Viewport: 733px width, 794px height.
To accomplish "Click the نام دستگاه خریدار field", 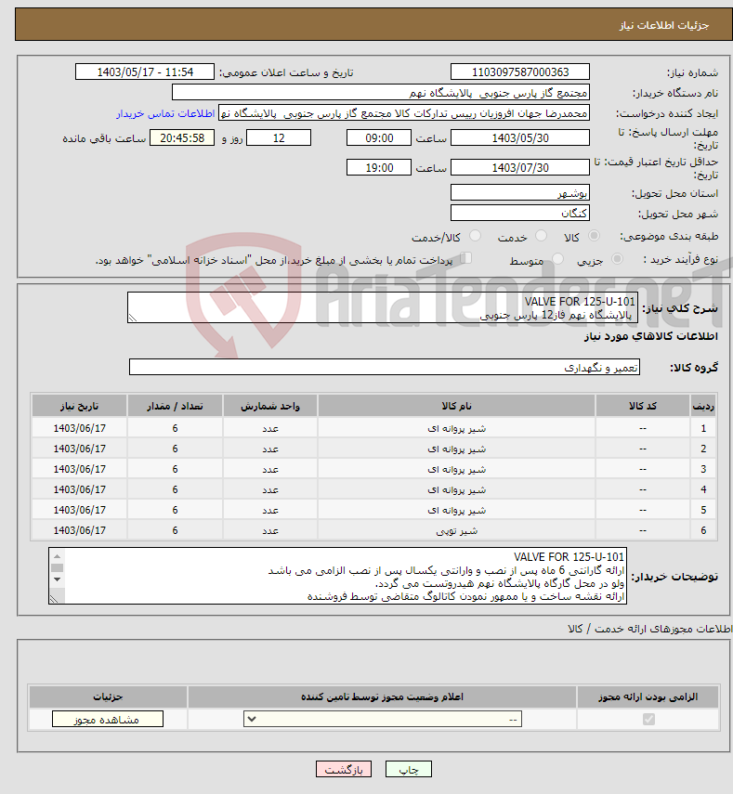I will 380,93.
